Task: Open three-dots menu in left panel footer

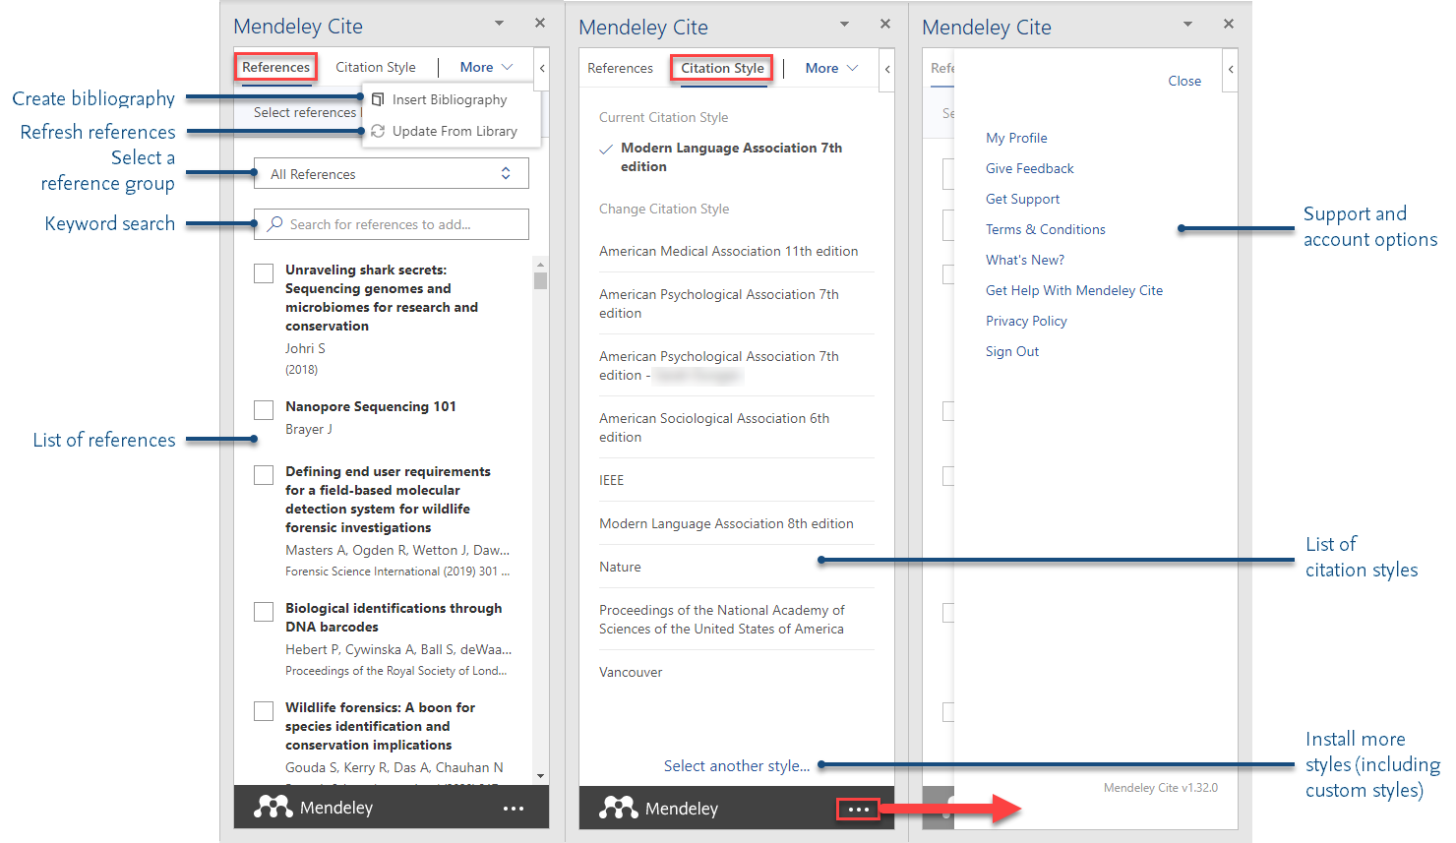Action: [514, 809]
